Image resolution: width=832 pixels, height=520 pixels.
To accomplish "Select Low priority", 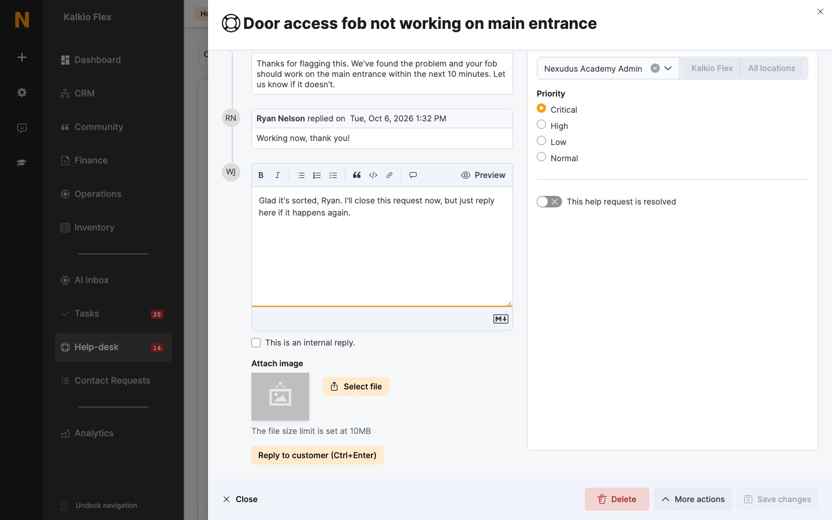I will click(541, 141).
